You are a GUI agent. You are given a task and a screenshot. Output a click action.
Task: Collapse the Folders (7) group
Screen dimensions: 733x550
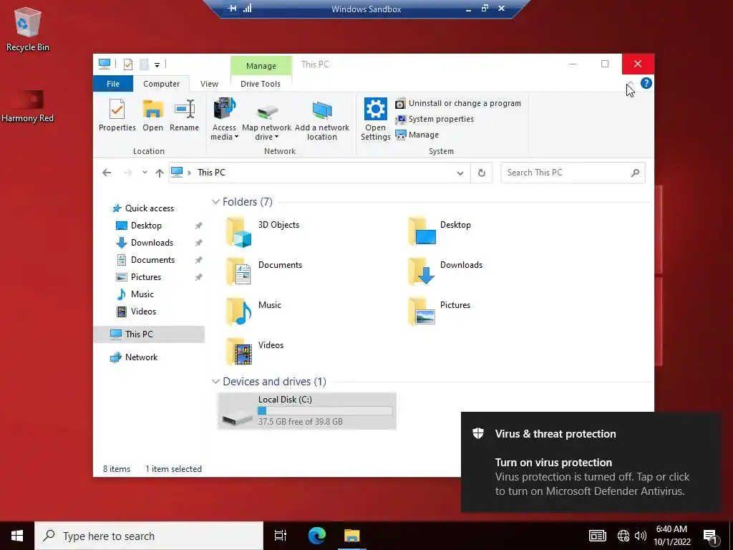click(x=215, y=202)
